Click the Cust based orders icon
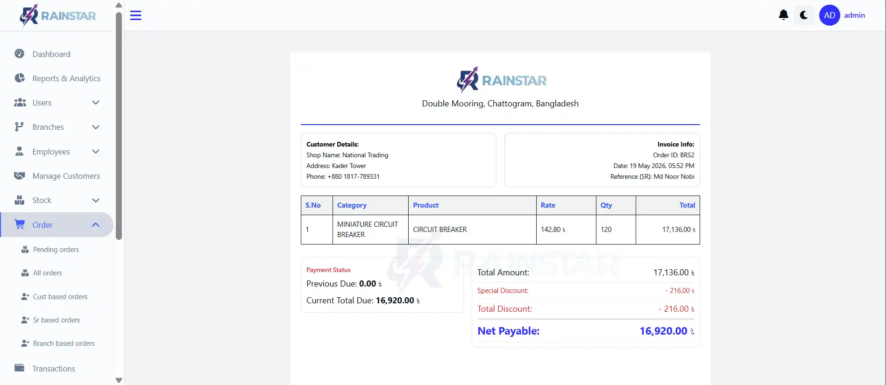 click(25, 296)
